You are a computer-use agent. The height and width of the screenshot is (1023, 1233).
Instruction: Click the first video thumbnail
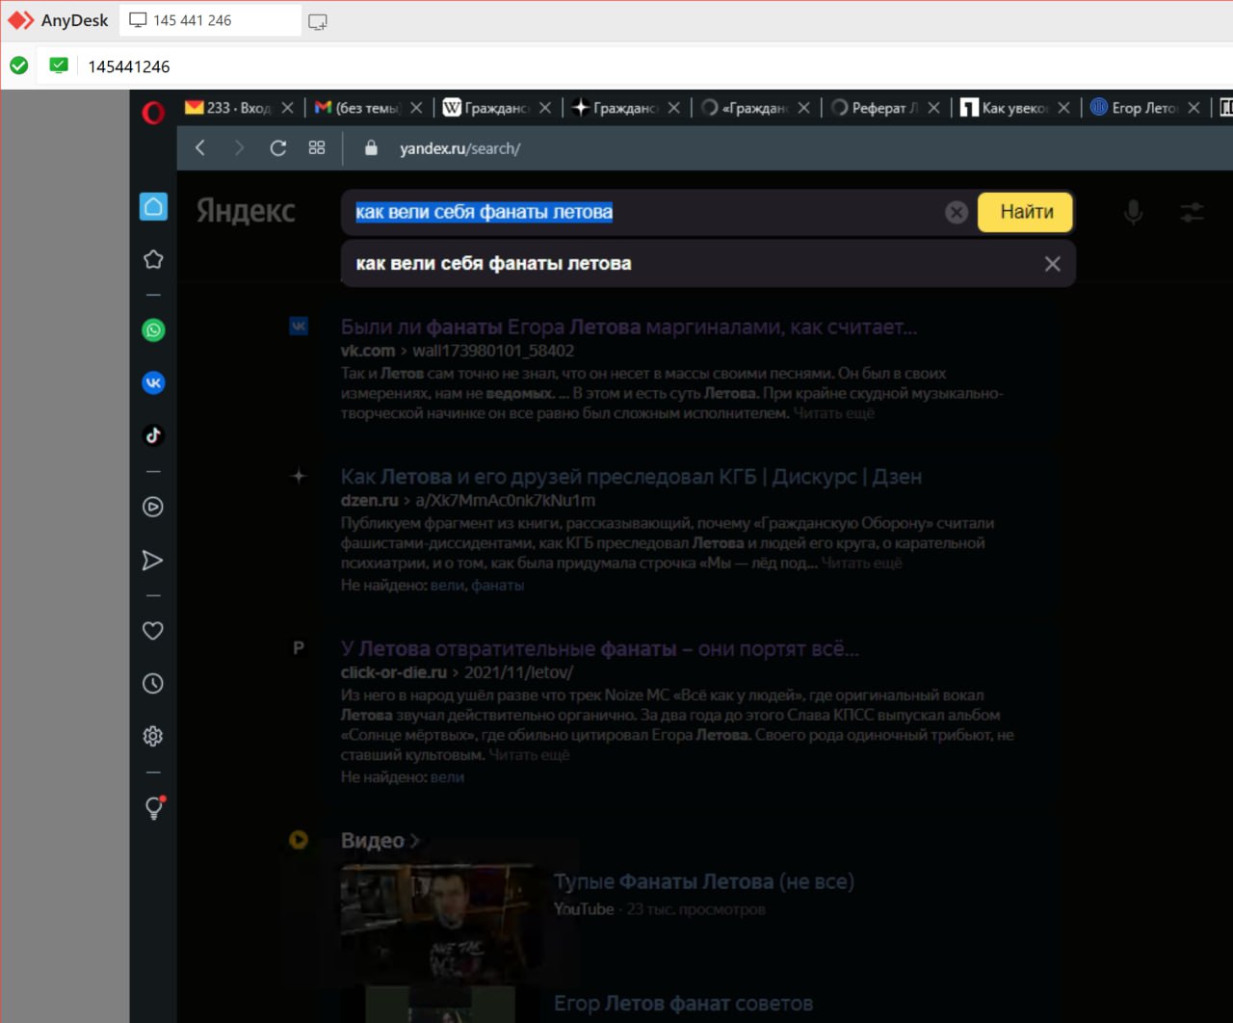442,925
